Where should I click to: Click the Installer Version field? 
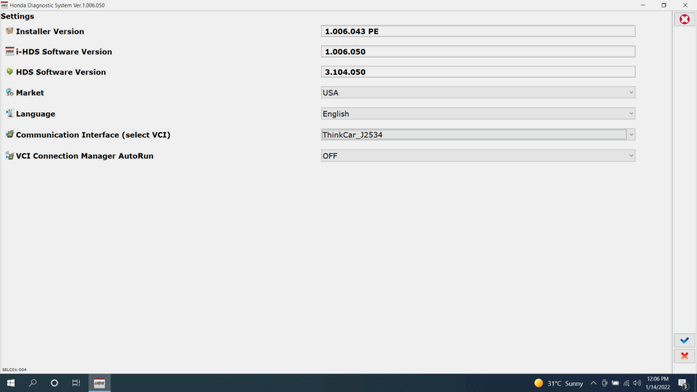coord(478,31)
